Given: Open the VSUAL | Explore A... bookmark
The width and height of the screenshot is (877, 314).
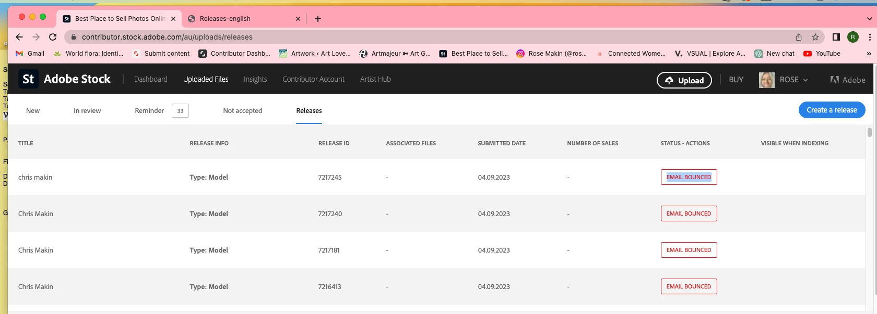Looking at the screenshot, I should point(710,54).
